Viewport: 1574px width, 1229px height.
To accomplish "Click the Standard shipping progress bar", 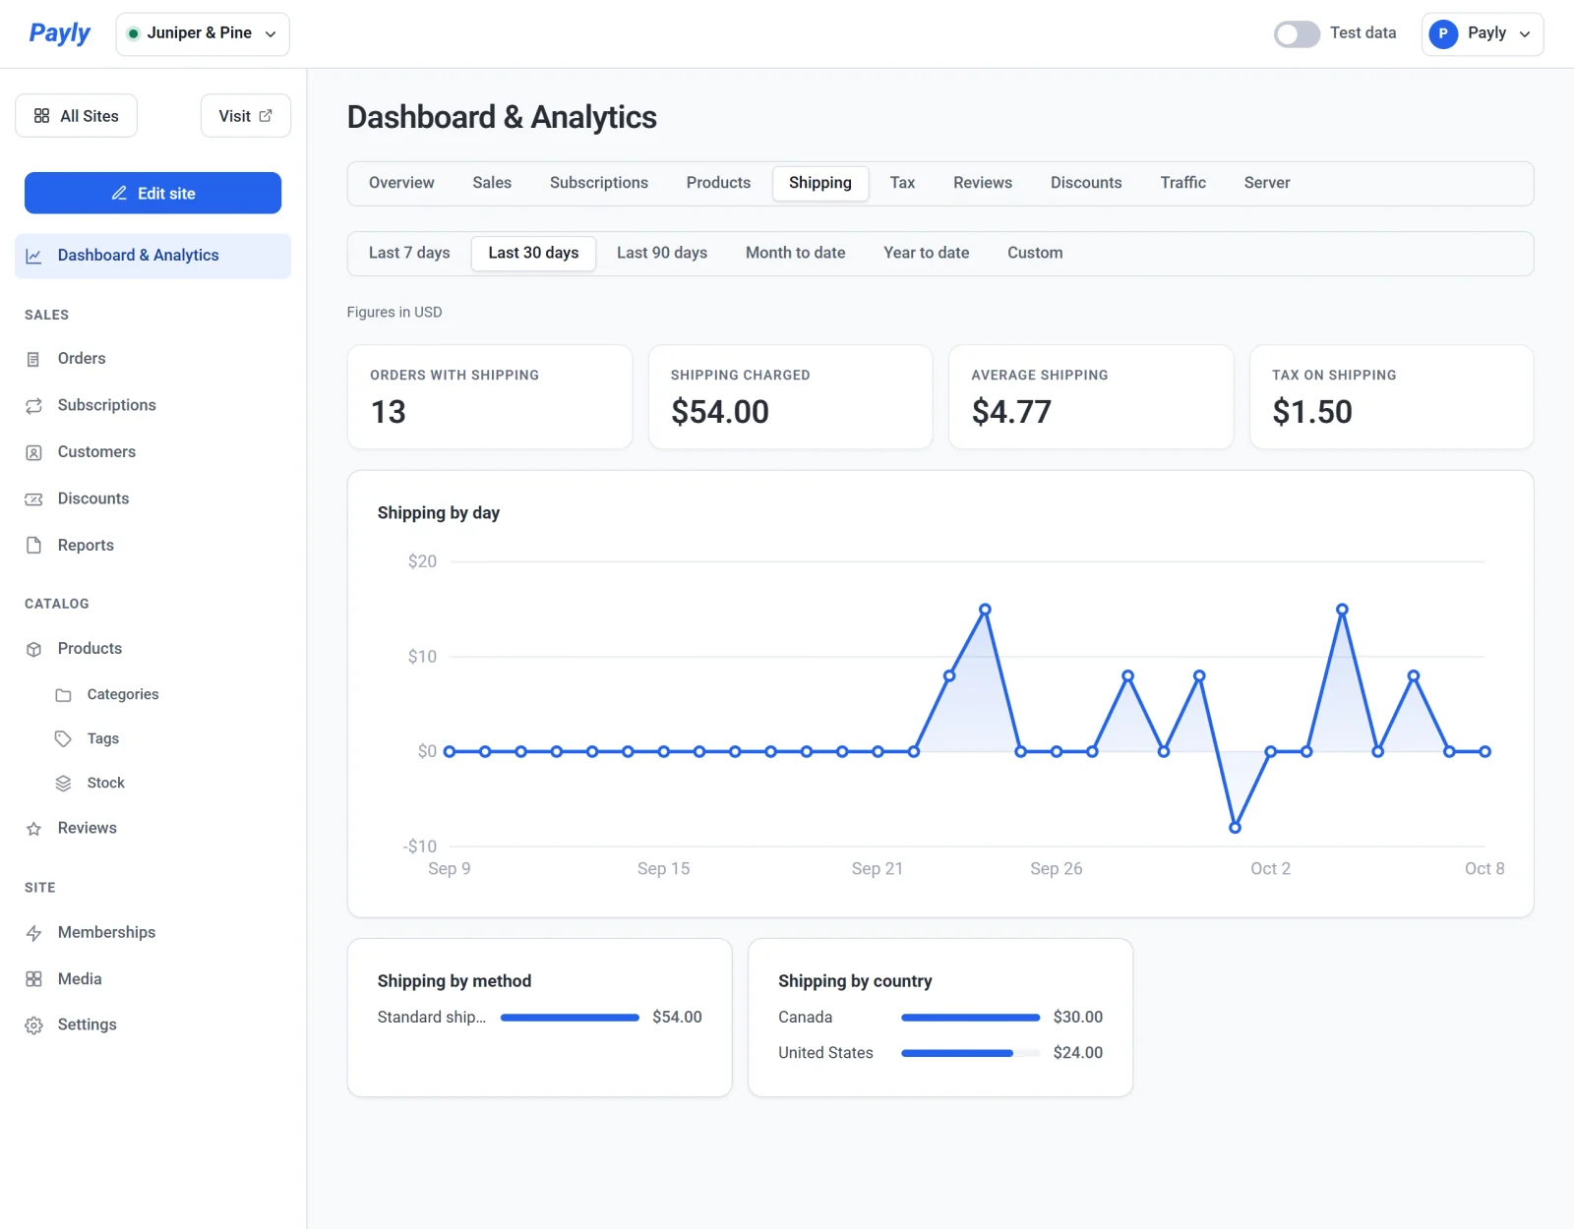I will pos(570,1018).
